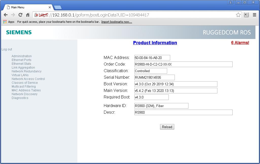The height and width of the screenshot is (164, 260).
Task: Click the K extension icon
Action: click(246, 15)
